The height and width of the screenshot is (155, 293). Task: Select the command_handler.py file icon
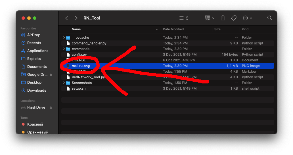pyautogui.click(x=68, y=43)
